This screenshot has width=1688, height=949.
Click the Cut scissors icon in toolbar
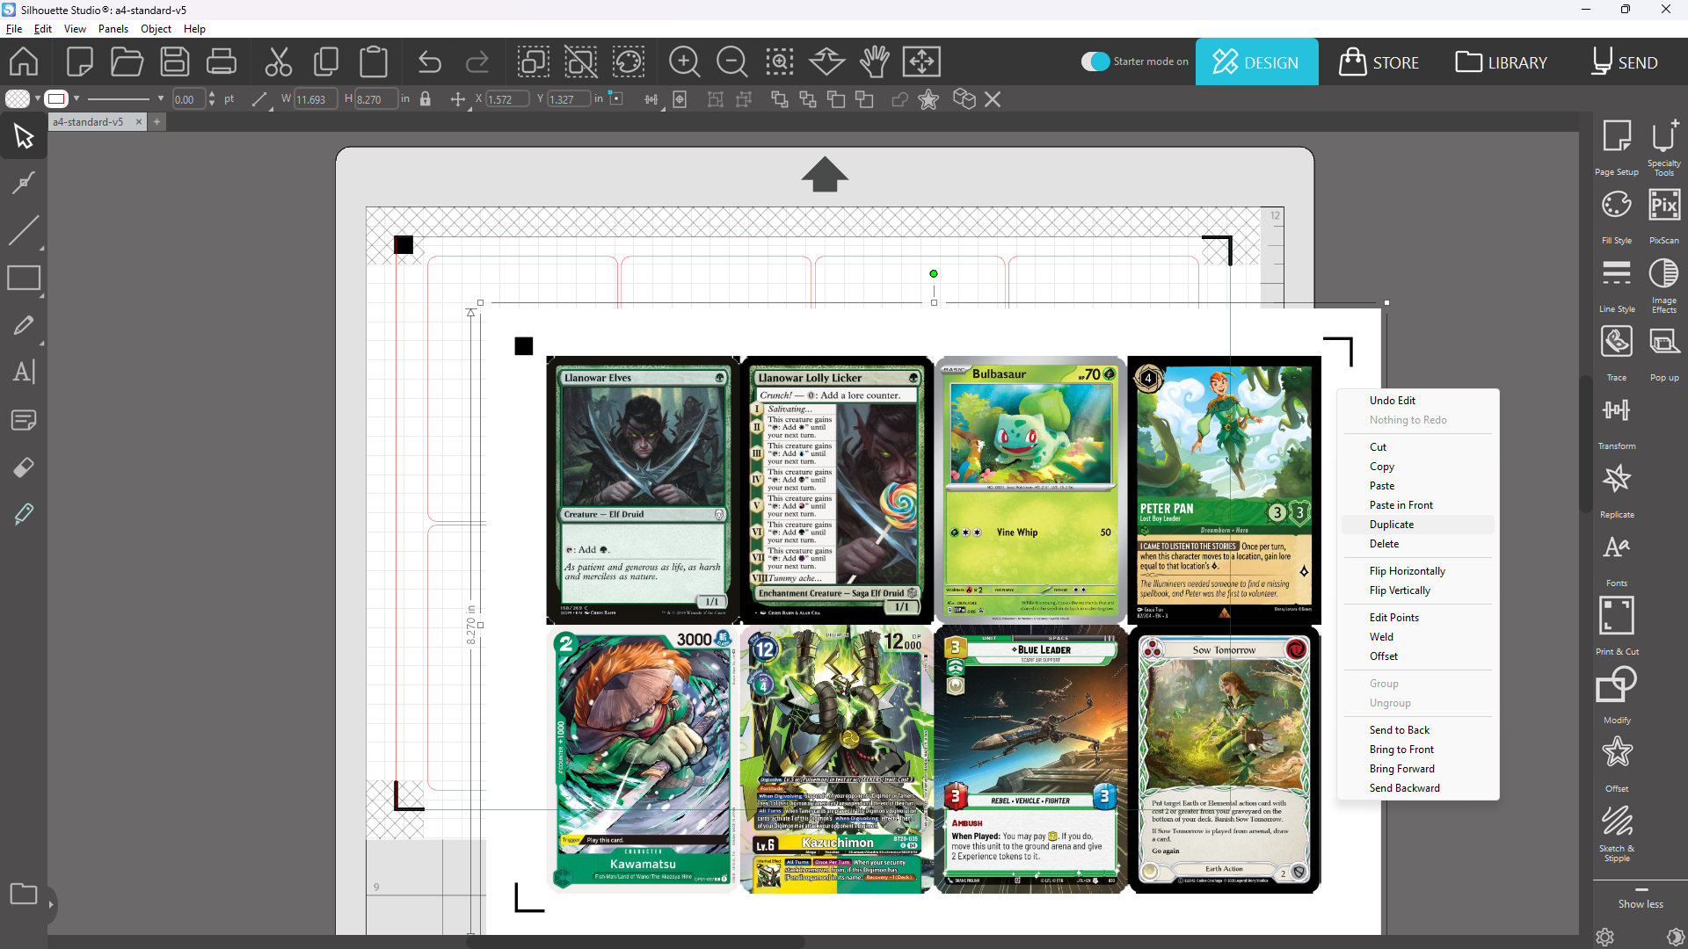pos(279,62)
